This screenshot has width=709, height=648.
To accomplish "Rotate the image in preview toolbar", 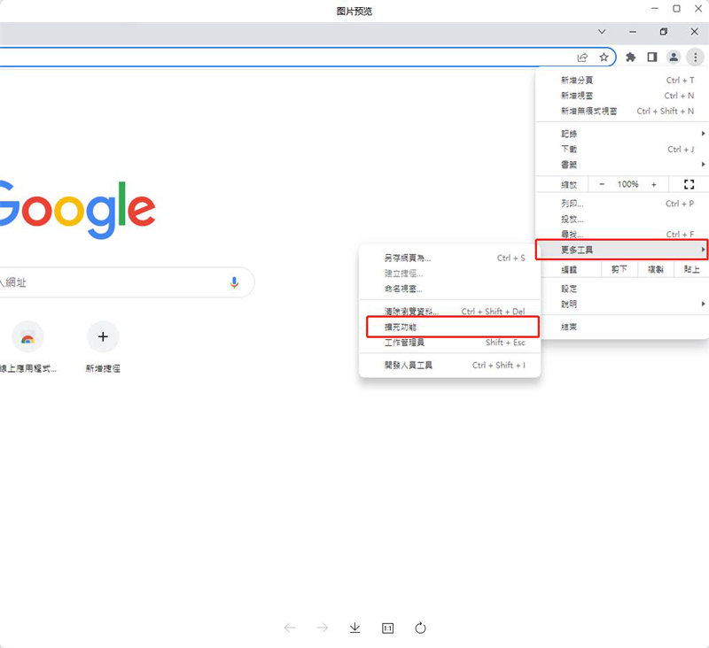I will point(420,628).
